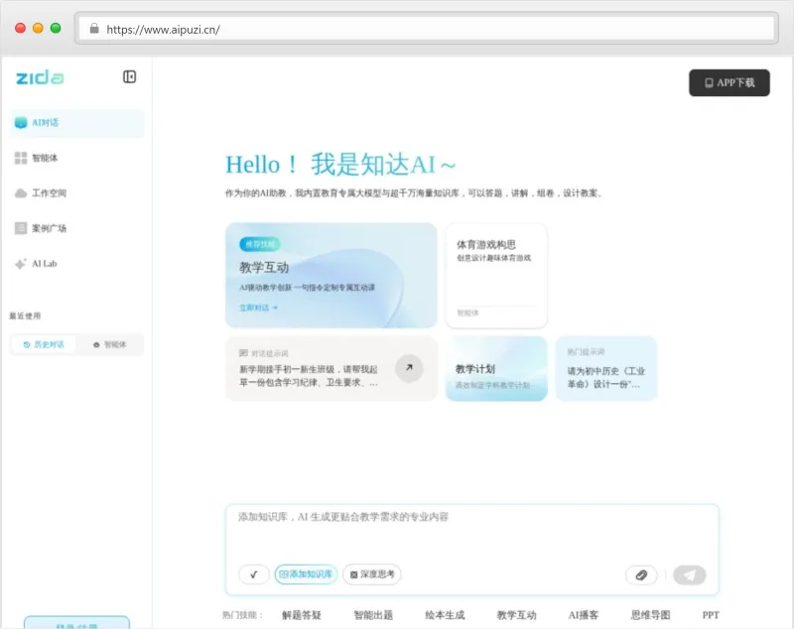
Task: Open the 智能体 item in the main sidebar list
Action: pyautogui.click(x=77, y=158)
